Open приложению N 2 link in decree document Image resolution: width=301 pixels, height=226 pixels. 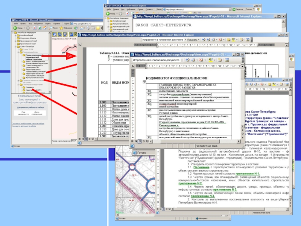[190, 183]
